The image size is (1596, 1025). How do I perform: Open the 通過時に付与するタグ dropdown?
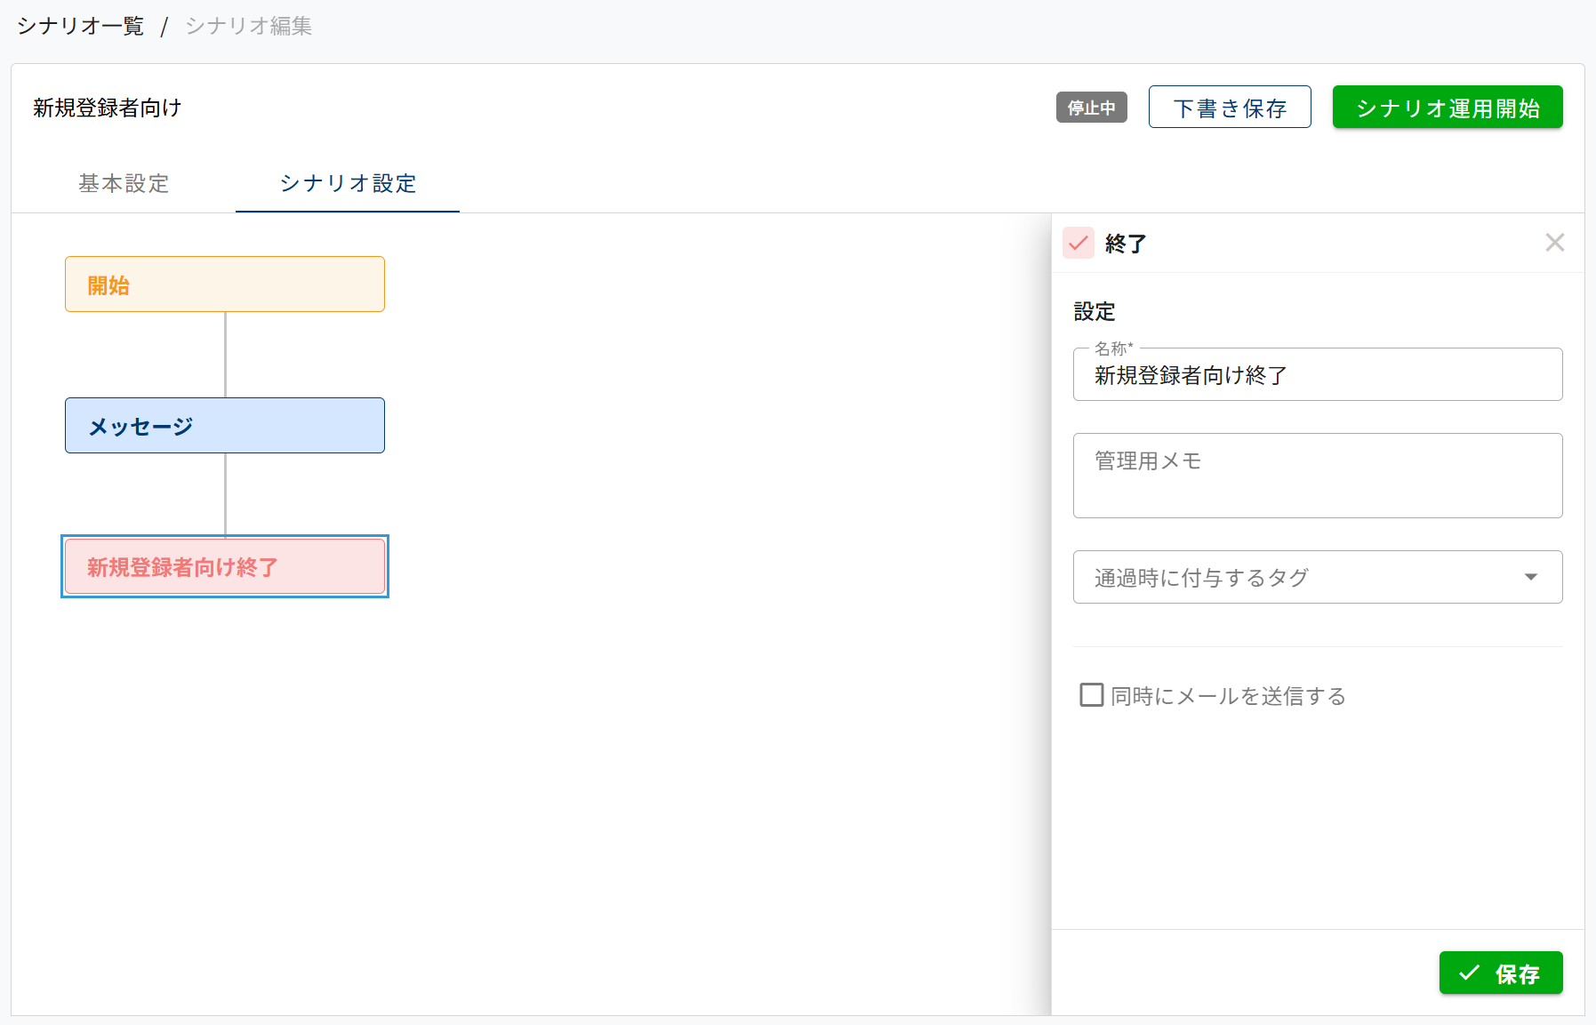click(1298, 577)
